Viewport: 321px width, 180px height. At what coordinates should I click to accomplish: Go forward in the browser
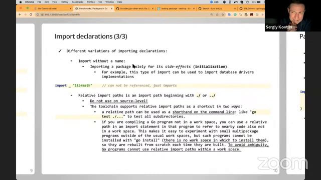click(x=26, y=14)
